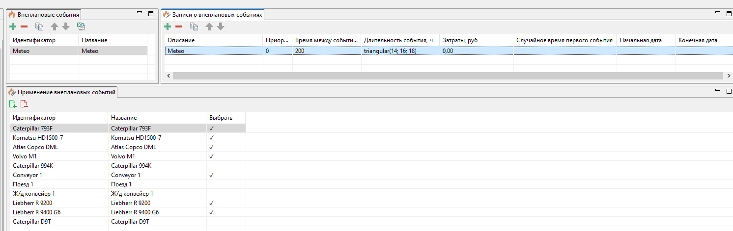The width and height of the screenshot is (733, 231).
Task: Click the Затраты, руб column header
Action: coord(477,40)
